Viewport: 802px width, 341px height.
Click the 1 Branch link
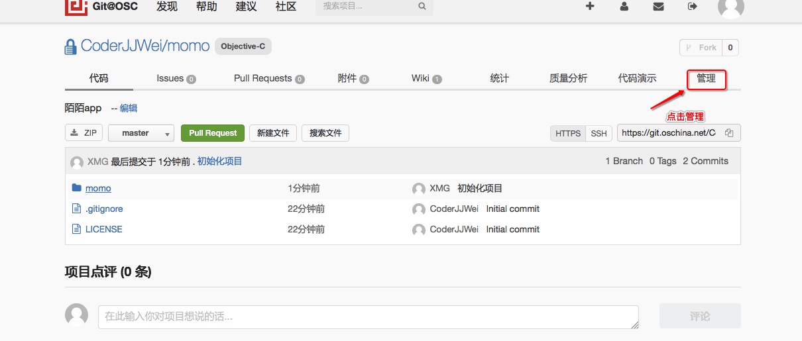point(624,161)
